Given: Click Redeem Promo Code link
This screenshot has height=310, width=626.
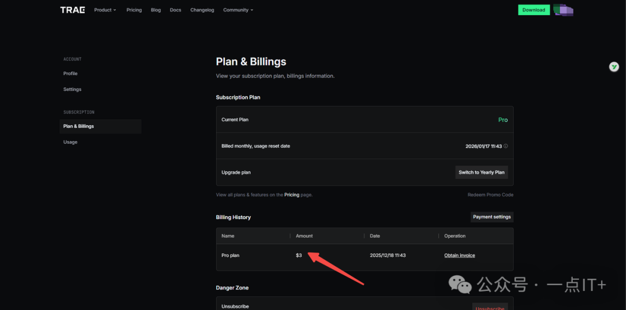Looking at the screenshot, I should (x=490, y=195).
